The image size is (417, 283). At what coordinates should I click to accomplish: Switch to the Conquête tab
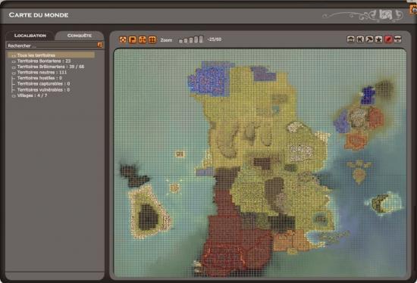80,36
